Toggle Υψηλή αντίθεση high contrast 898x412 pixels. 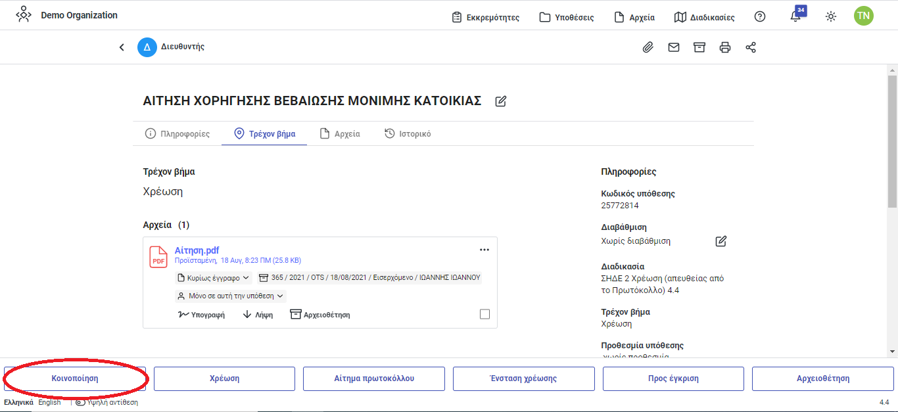(x=106, y=402)
